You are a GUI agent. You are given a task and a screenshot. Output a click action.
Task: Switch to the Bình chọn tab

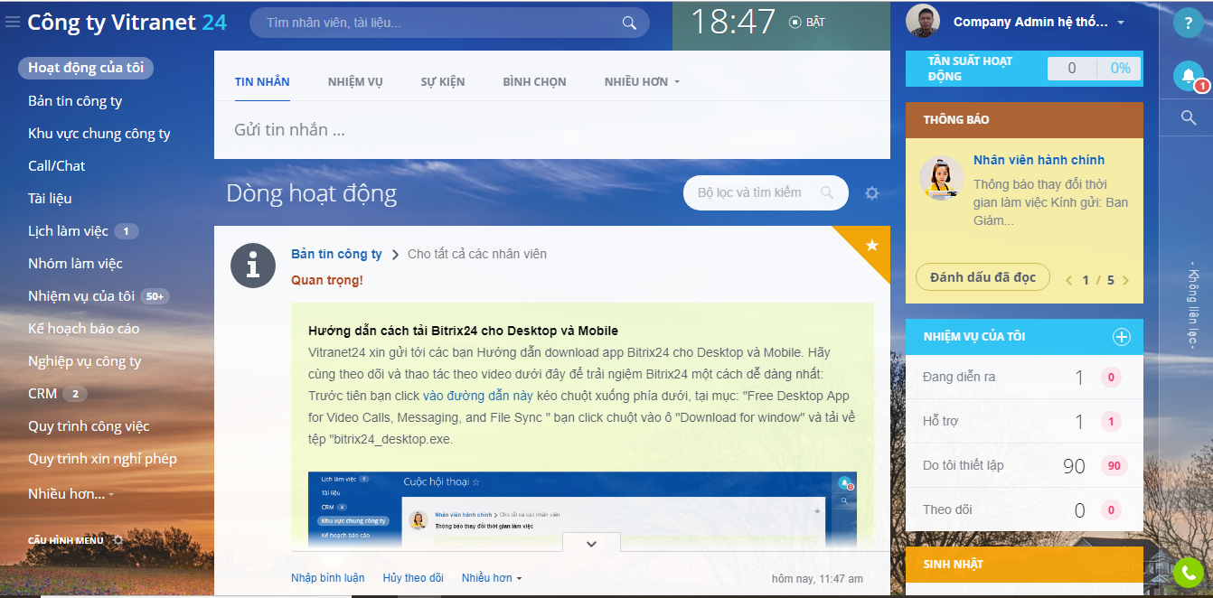(x=534, y=81)
